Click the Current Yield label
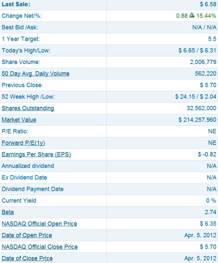 tap(19, 201)
